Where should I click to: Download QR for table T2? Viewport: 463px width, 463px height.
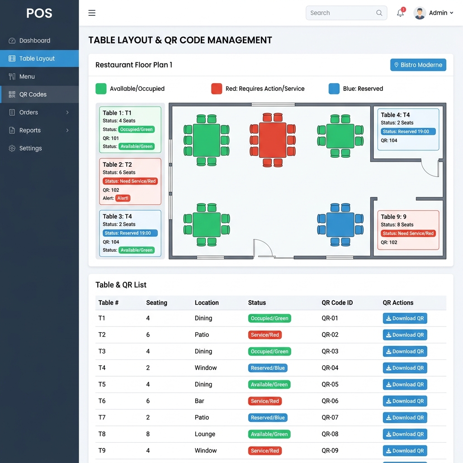tap(405, 335)
